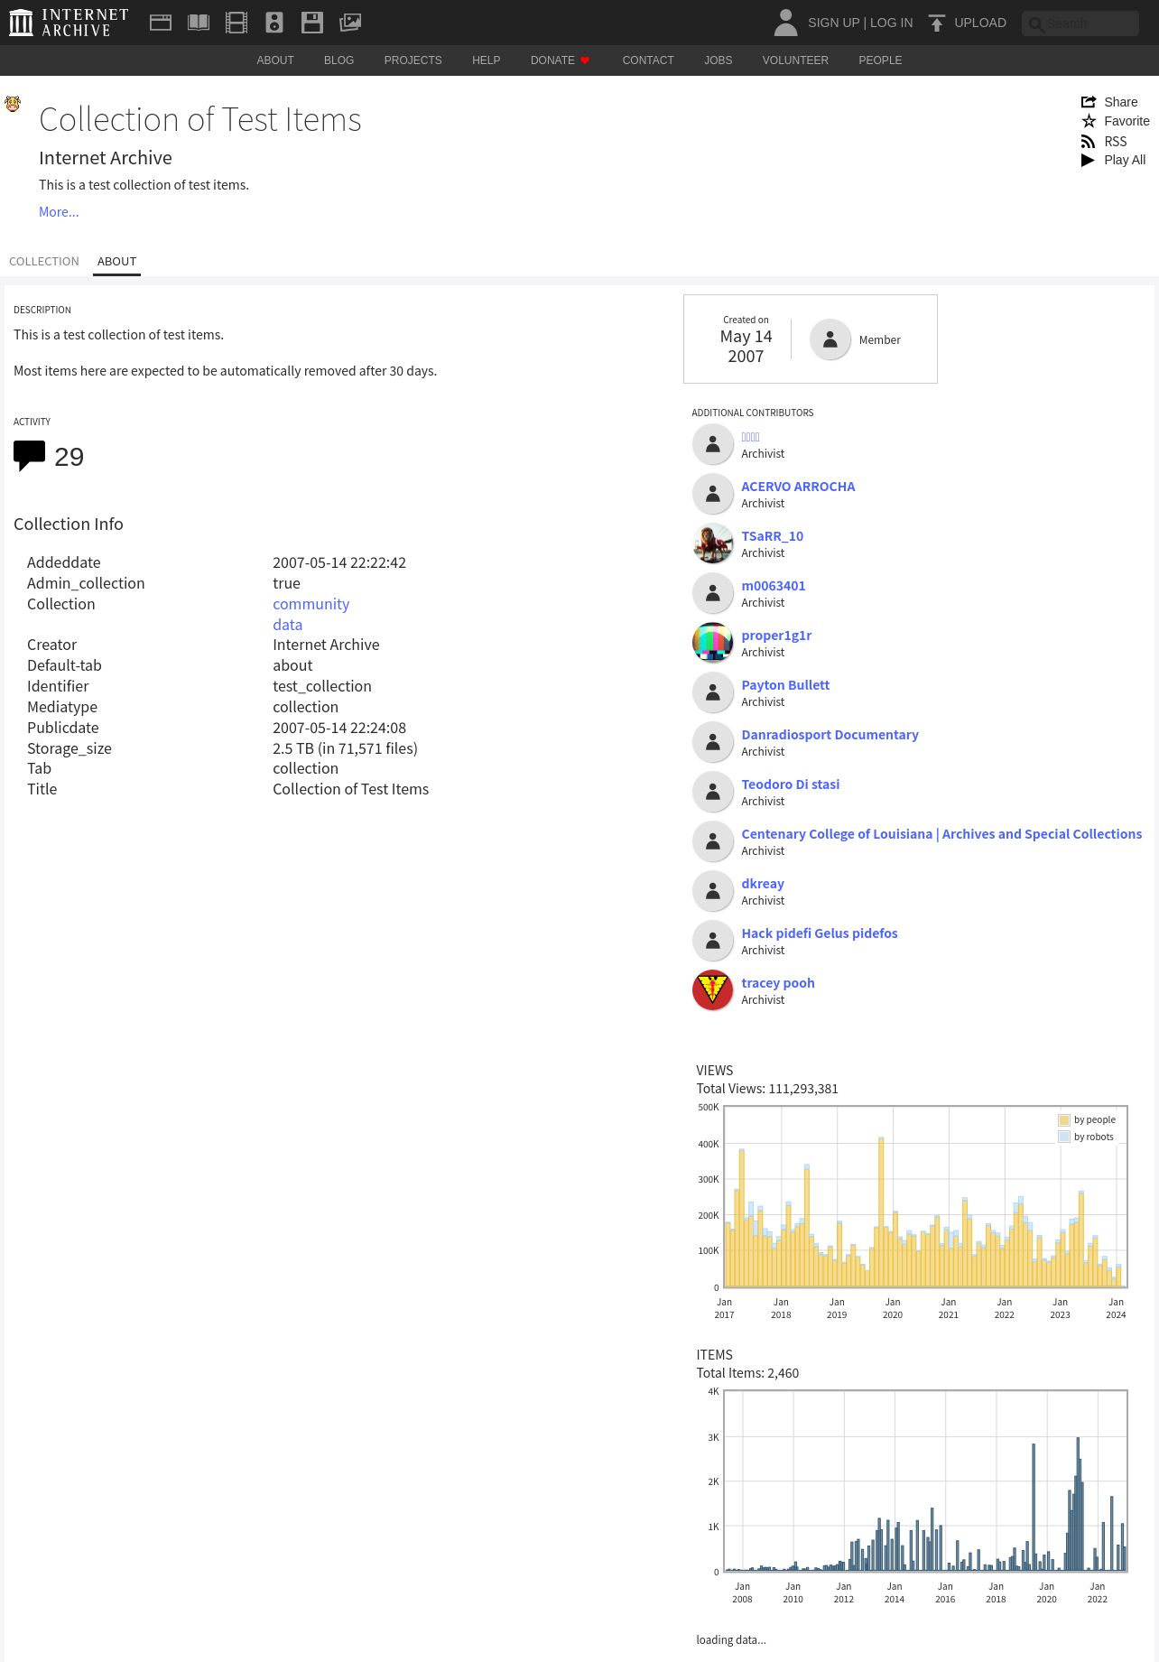Click the red heart next to Donate
Screen dimensions: 1159x1662
point(585,60)
